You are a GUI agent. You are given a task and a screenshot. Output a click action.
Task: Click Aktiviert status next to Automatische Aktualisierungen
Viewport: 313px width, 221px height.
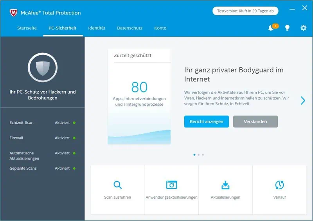pyautogui.click(x=62, y=153)
